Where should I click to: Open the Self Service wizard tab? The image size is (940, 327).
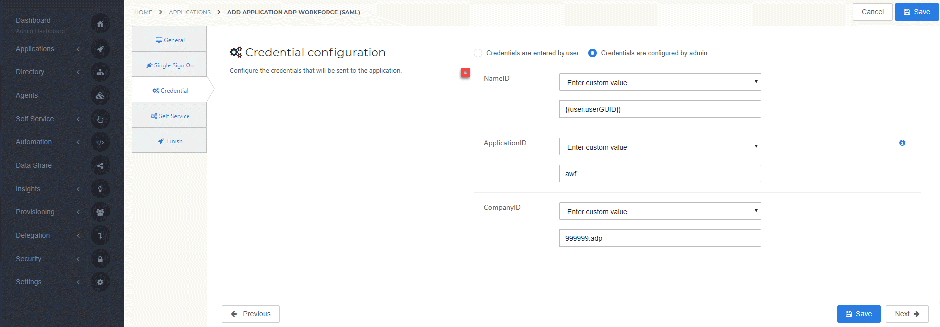pyautogui.click(x=170, y=116)
